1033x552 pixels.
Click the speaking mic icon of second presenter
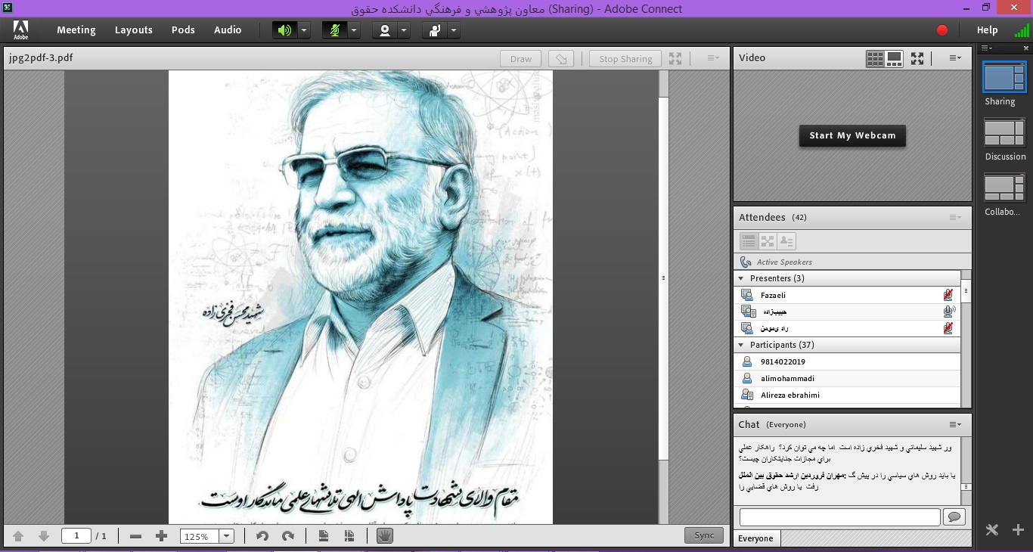click(948, 311)
